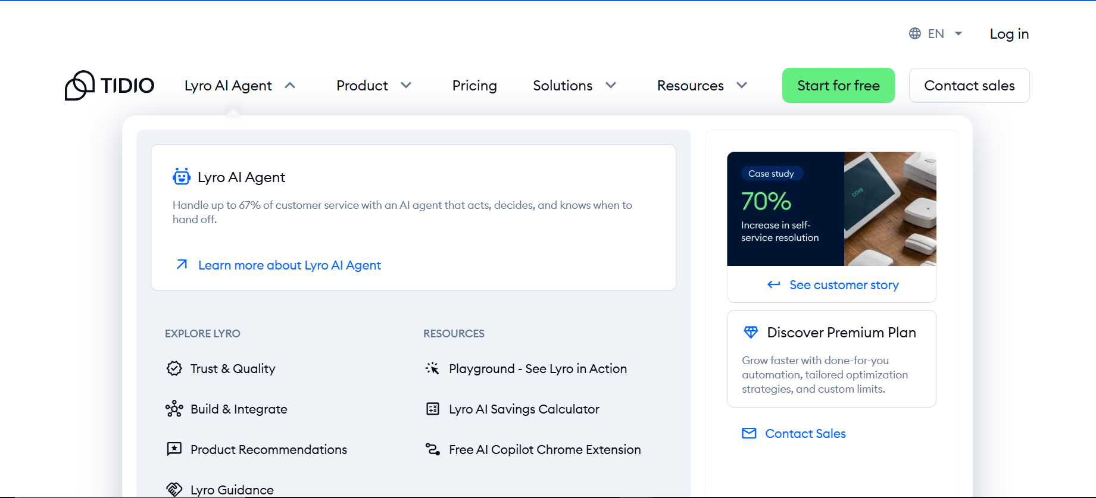Click the EXPLORE LYRO section label

(x=202, y=334)
